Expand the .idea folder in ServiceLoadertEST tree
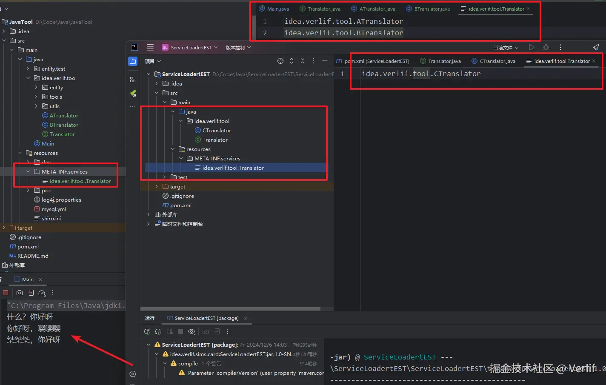Viewport: 606px width, 385px height. (157, 83)
